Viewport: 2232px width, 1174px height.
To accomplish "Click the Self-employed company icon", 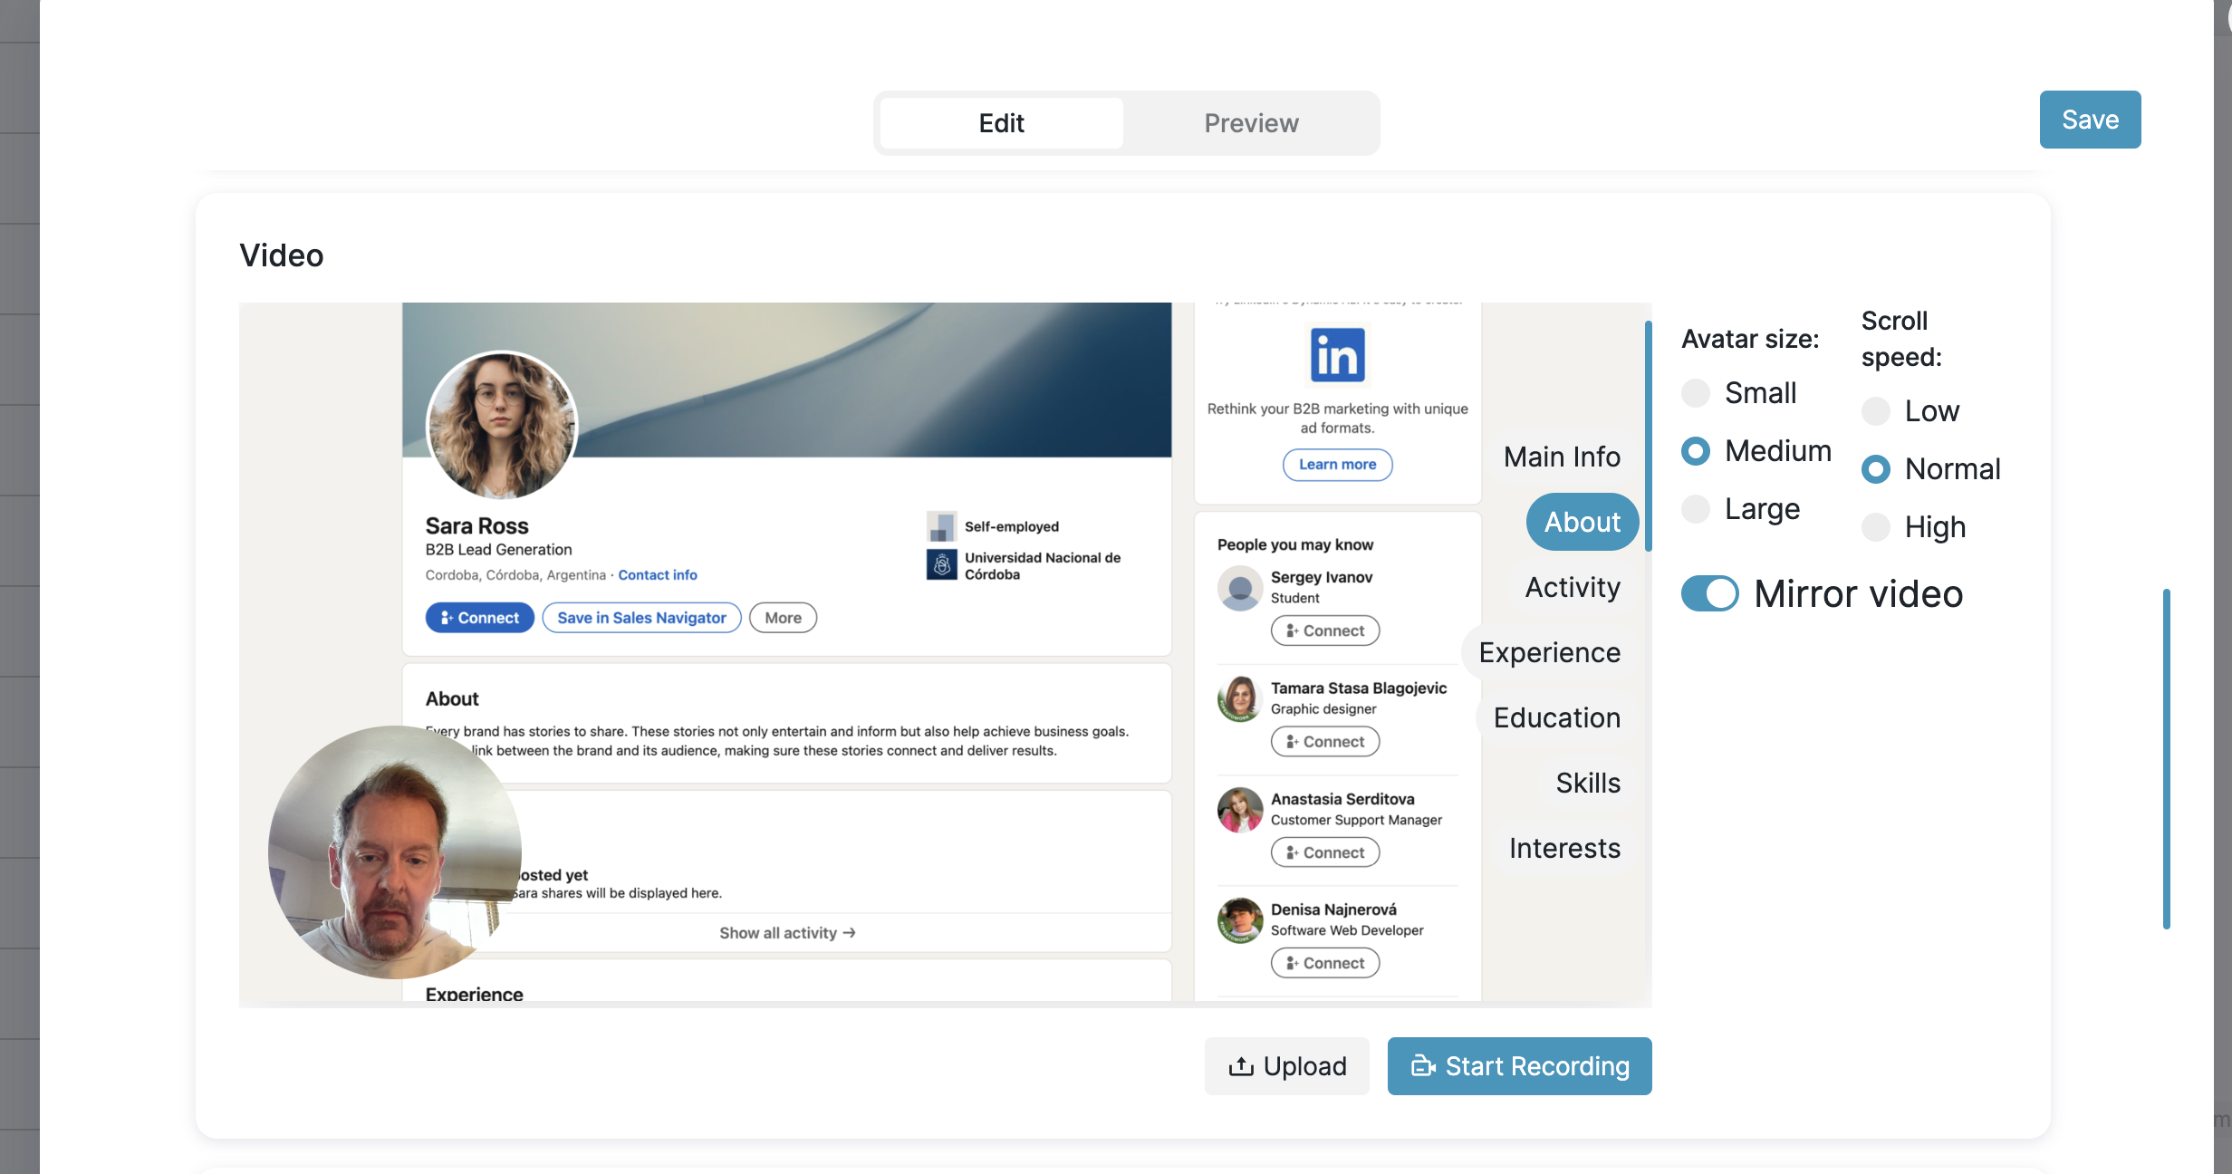I will point(941,526).
